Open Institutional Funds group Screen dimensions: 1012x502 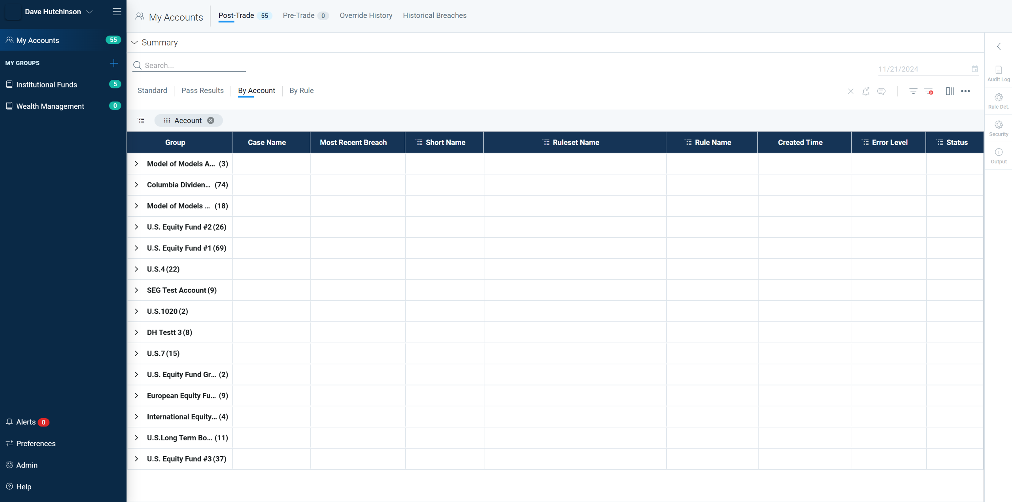pyautogui.click(x=47, y=85)
